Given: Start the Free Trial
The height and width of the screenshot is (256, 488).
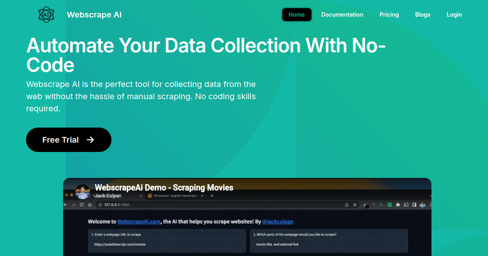Looking at the screenshot, I should coord(69,140).
